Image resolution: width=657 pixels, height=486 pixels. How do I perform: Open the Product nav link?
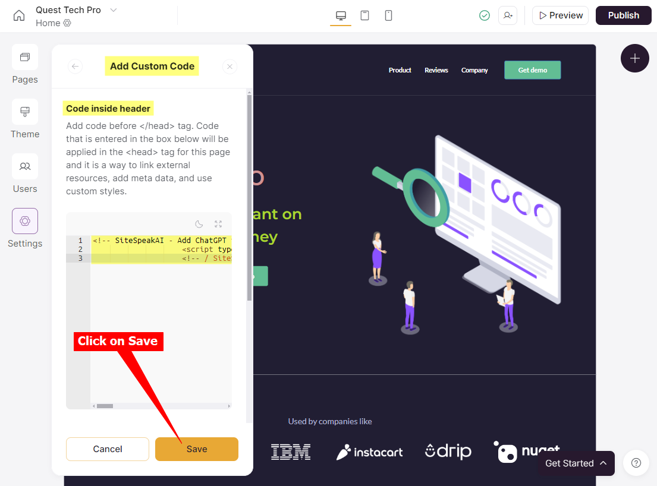pyautogui.click(x=400, y=70)
